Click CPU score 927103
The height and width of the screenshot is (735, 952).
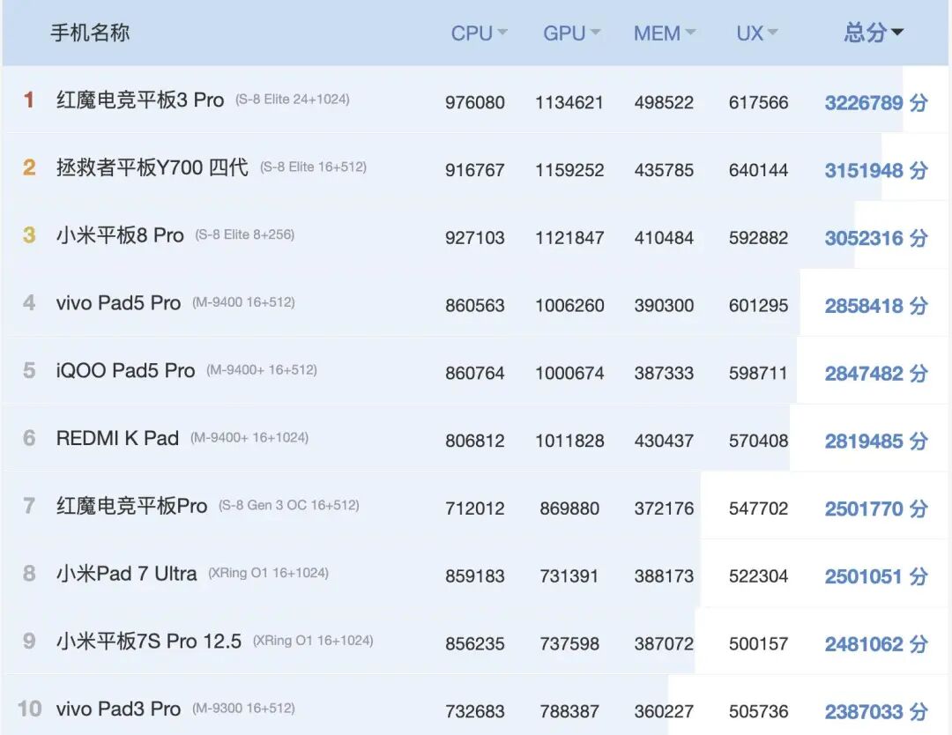tap(475, 238)
